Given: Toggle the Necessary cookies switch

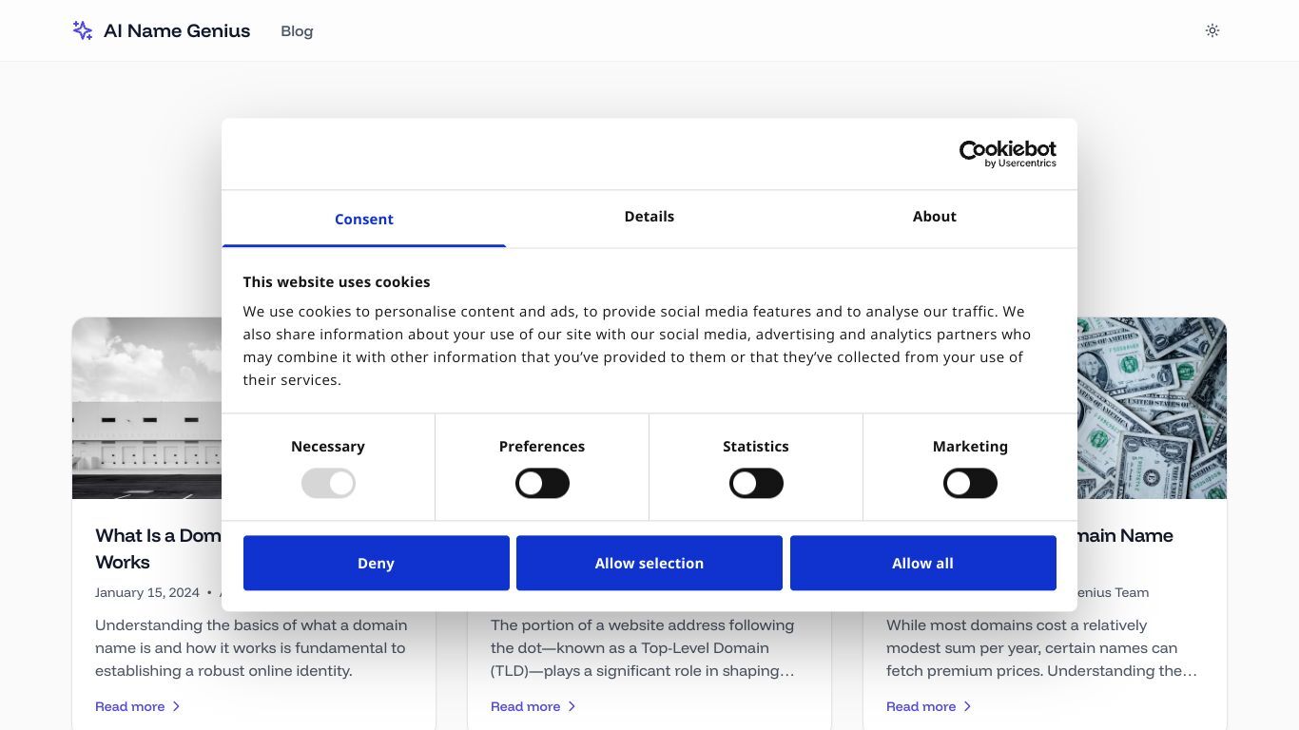Looking at the screenshot, I should pos(328,483).
